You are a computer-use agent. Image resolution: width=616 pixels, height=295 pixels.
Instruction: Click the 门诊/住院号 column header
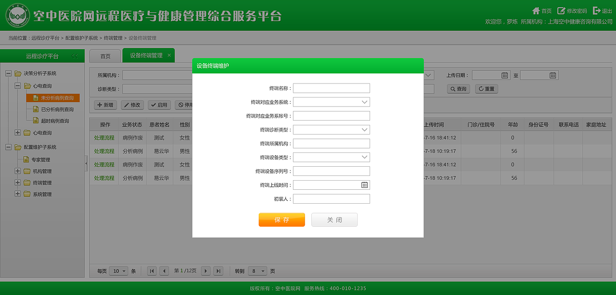[481, 124]
